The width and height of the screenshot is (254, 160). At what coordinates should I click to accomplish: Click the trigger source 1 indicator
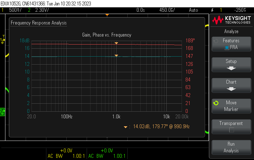(x=221, y=10)
